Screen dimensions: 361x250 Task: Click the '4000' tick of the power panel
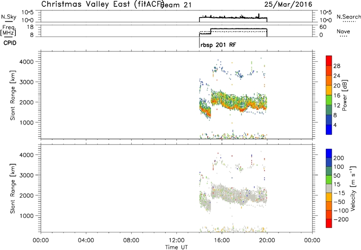(27, 62)
